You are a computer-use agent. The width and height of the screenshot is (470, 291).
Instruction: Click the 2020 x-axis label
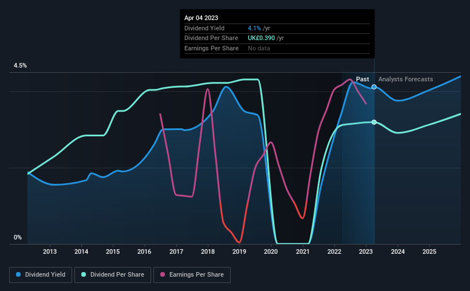(271, 251)
